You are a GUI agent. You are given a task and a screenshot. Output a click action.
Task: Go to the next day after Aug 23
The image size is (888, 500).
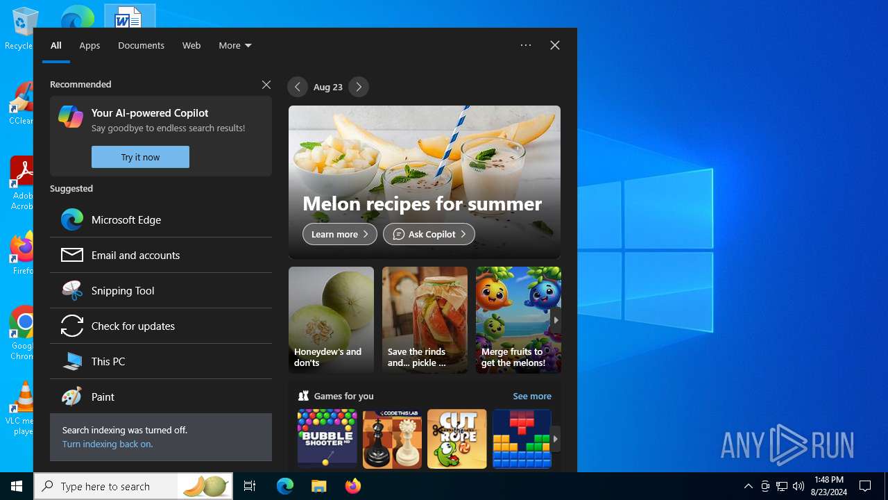click(x=359, y=87)
